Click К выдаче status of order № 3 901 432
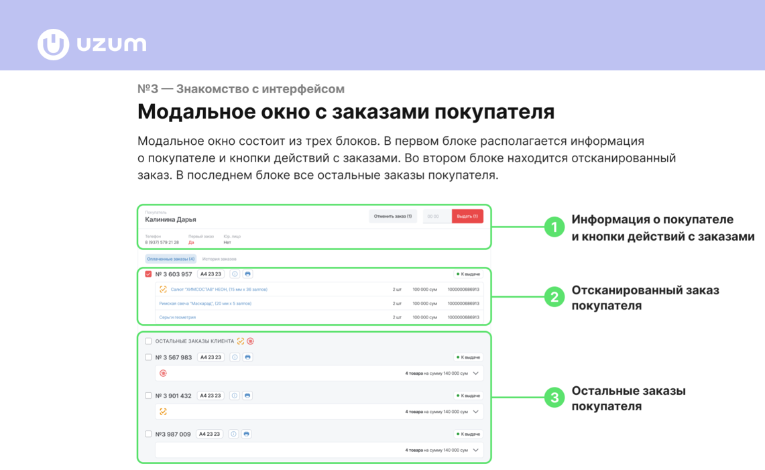Screen dimensions: 765x470 [469, 396]
